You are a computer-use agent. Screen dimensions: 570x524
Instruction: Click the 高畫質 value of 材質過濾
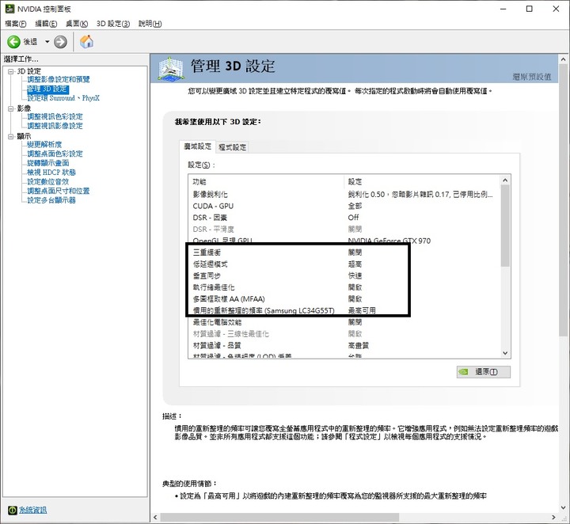pyautogui.click(x=359, y=346)
